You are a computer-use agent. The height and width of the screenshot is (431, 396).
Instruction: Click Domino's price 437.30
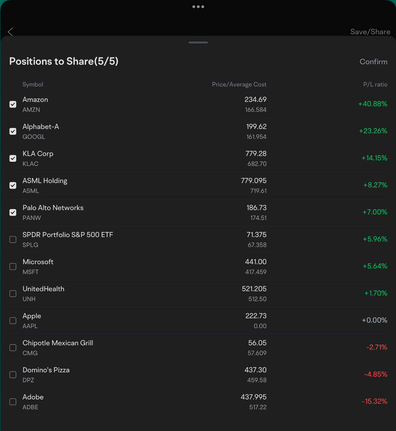[x=255, y=370]
